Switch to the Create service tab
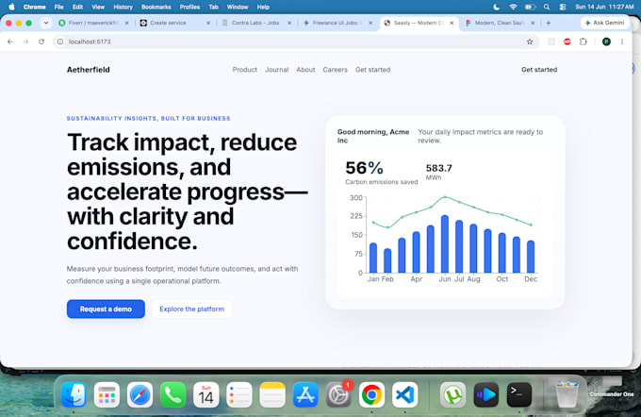 175,23
